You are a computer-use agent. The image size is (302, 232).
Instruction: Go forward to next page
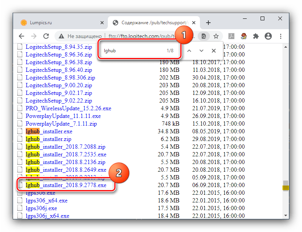coord(34,36)
